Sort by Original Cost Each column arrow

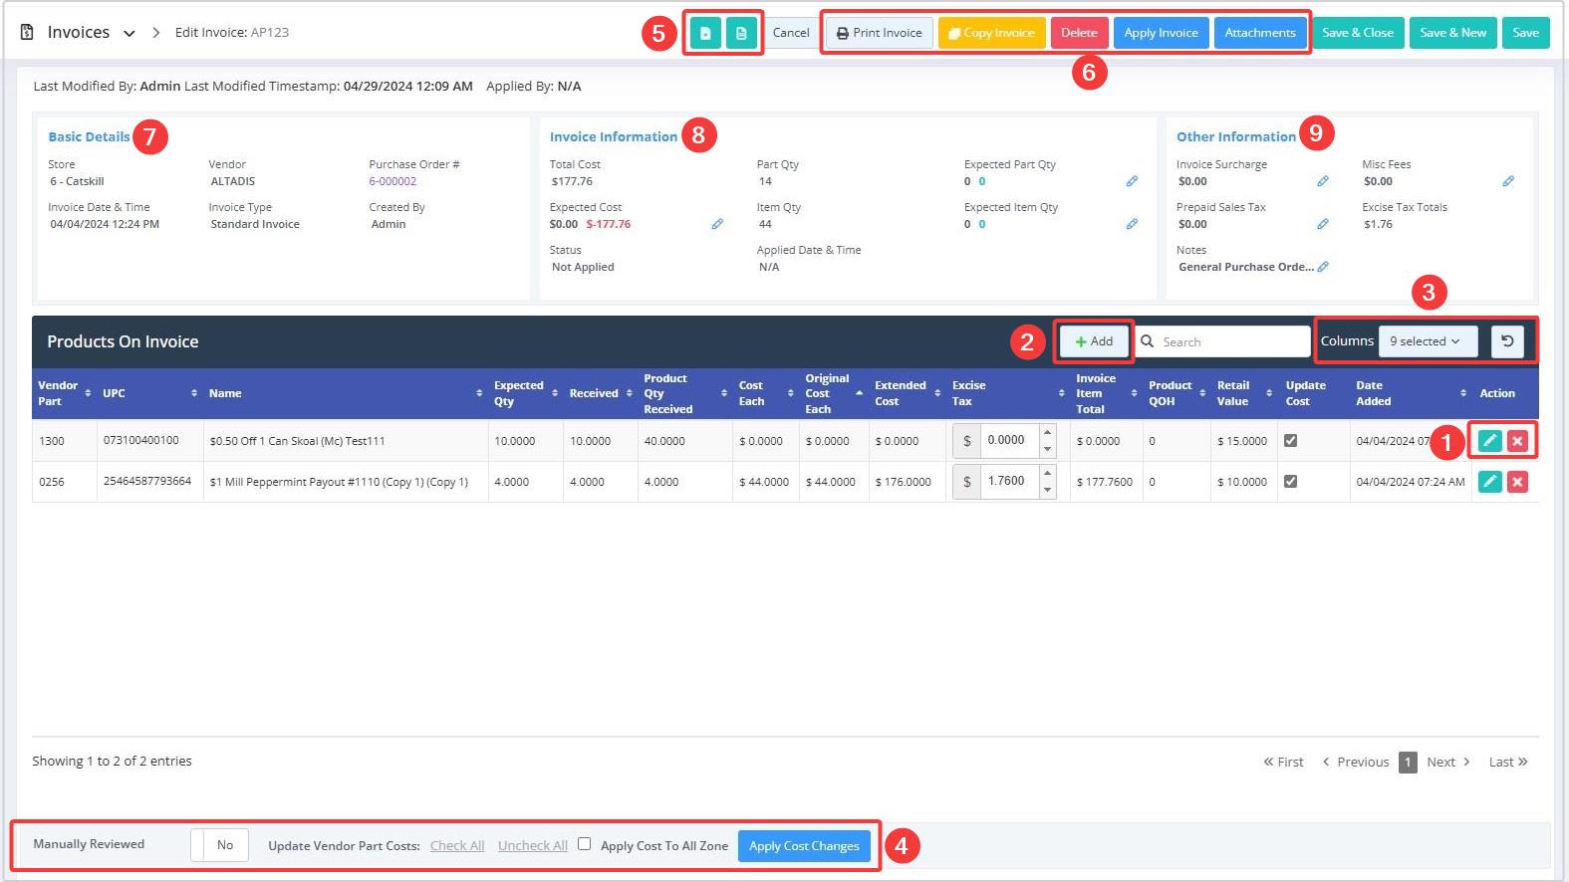tap(859, 393)
